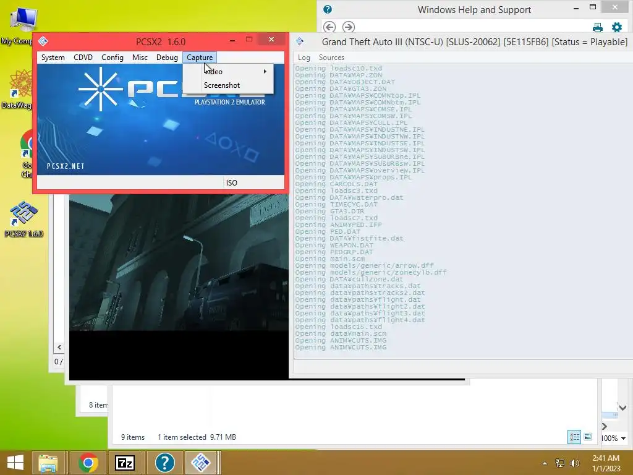Switch to PCSX2 taskbar button
Viewport: 633px width, 475px height.
coord(201,463)
